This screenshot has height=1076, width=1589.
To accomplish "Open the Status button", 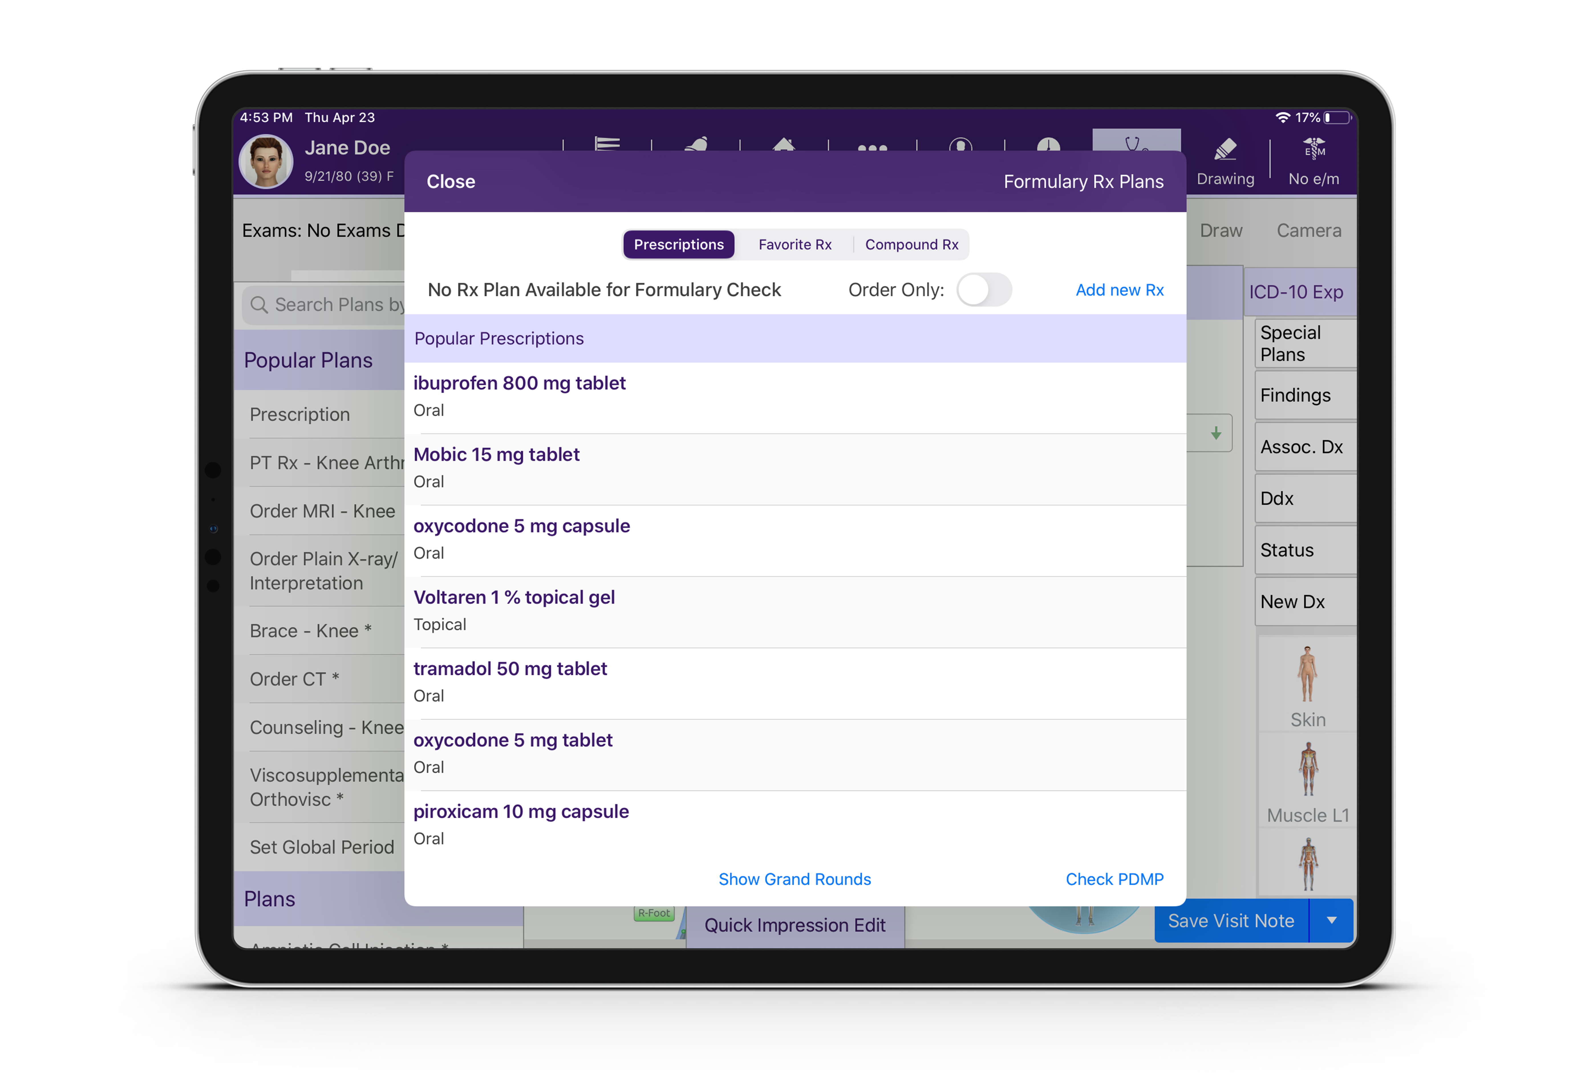I will 1305,550.
